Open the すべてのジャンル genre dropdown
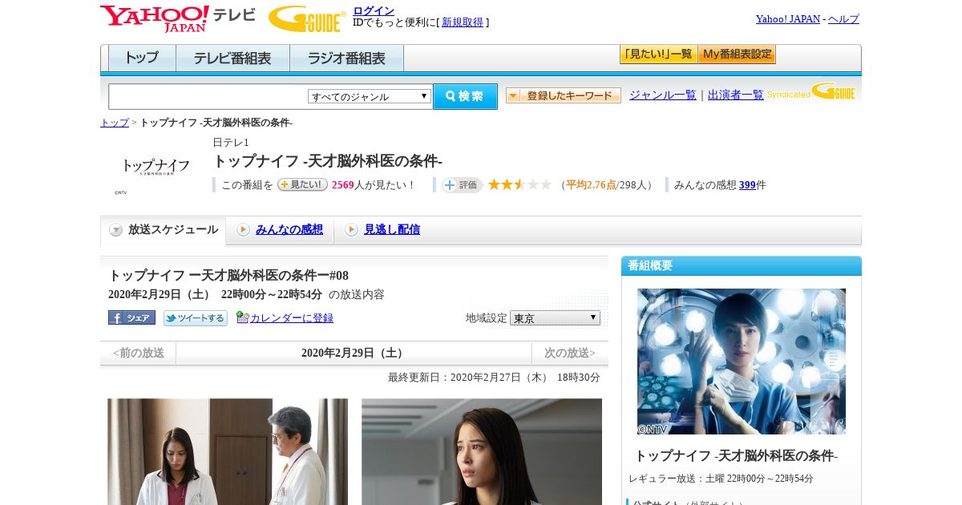The height and width of the screenshot is (505, 962). coord(370,96)
